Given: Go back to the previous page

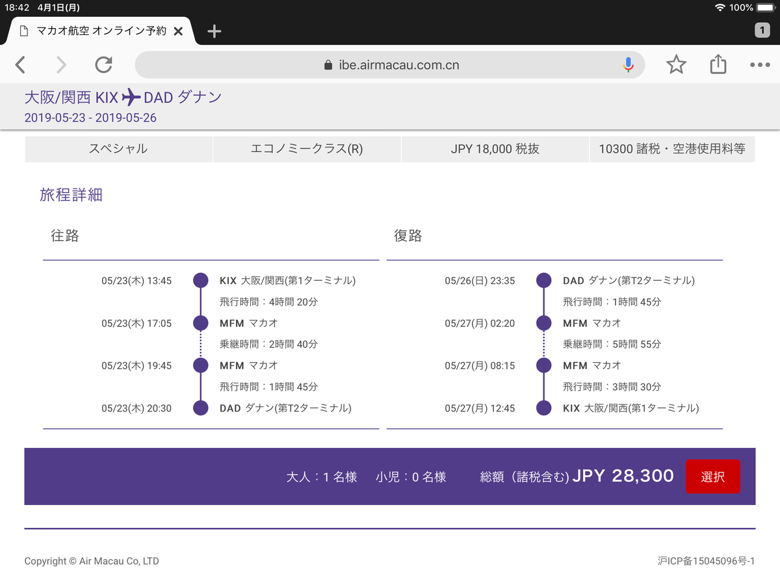Looking at the screenshot, I should pos(20,64).
